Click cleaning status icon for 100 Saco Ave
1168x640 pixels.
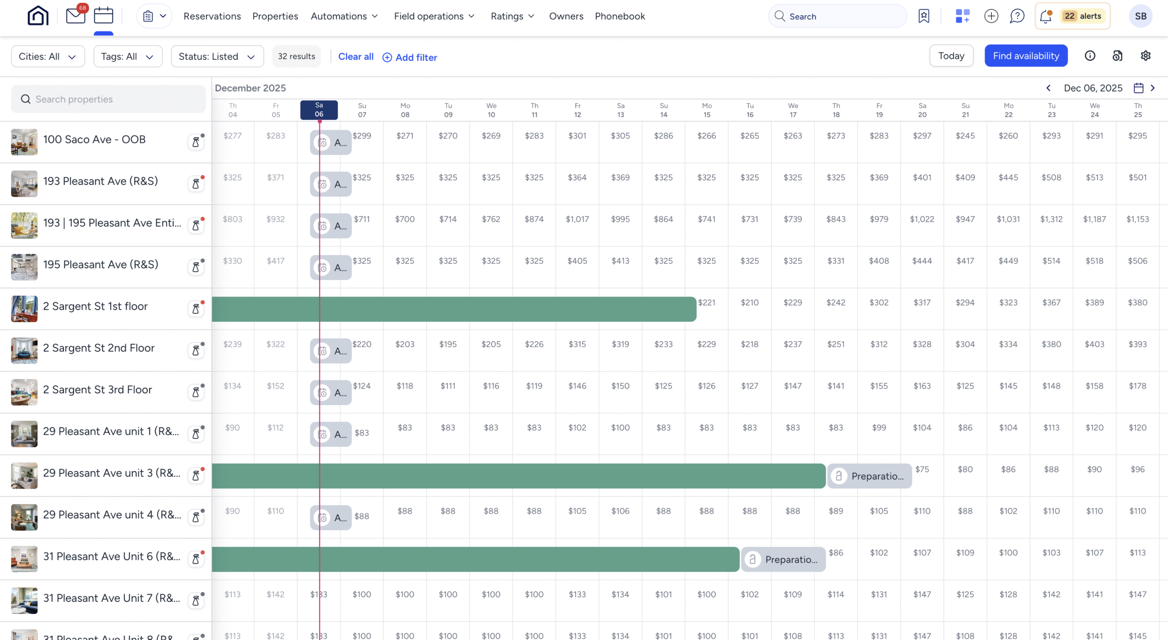(196, 142)
